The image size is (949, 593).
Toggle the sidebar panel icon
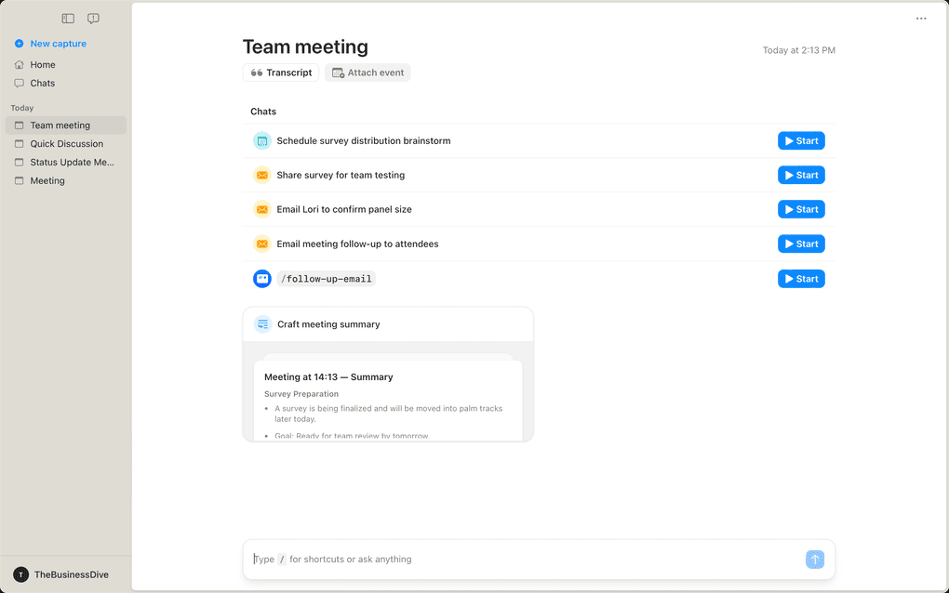coord(68,19)
